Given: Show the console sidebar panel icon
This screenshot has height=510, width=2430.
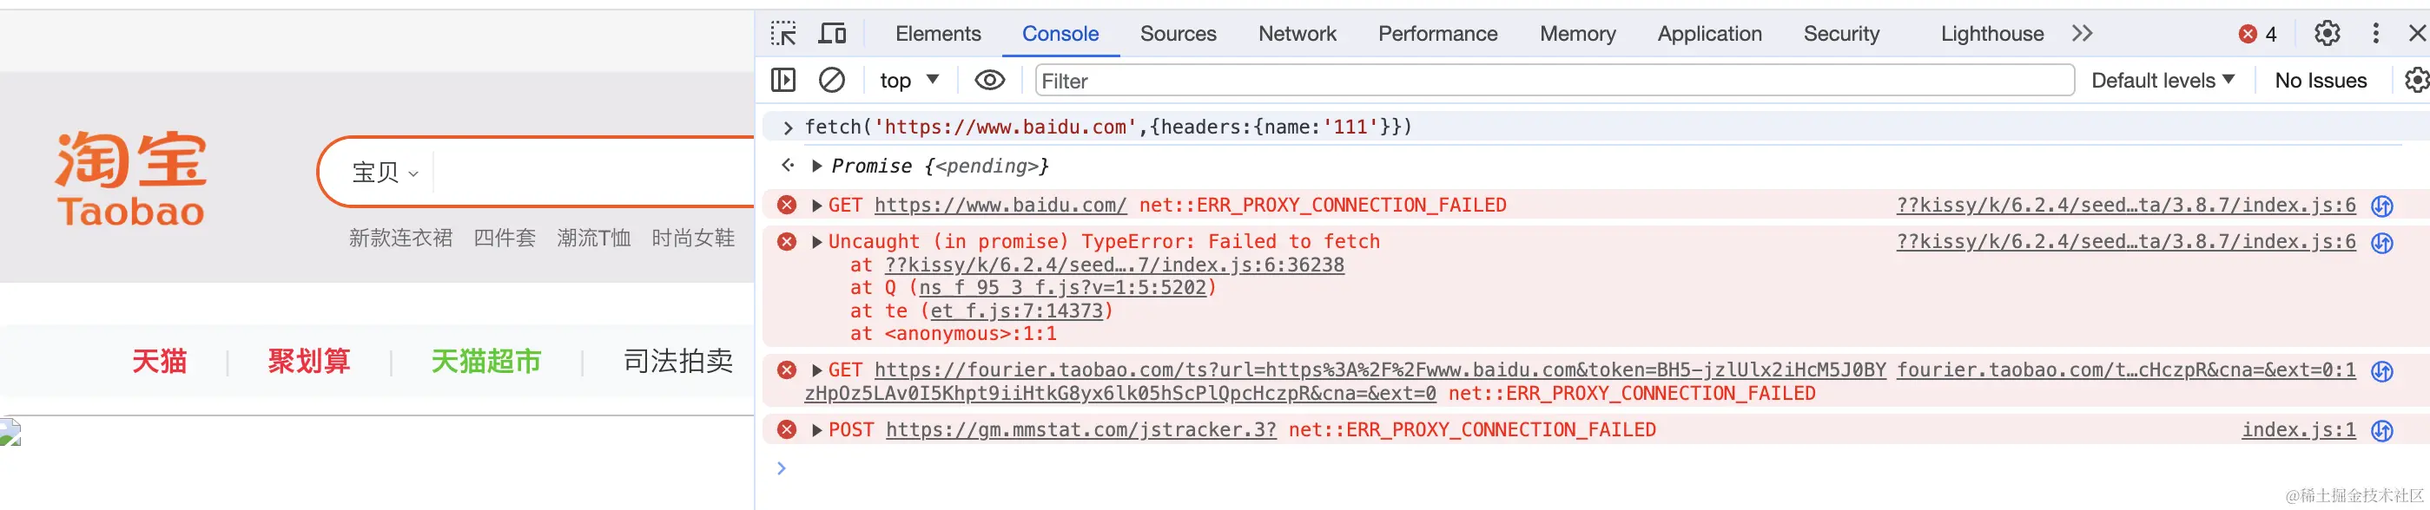Looking at the screenshot, I should pyautogui.click(x=783, y=80).
